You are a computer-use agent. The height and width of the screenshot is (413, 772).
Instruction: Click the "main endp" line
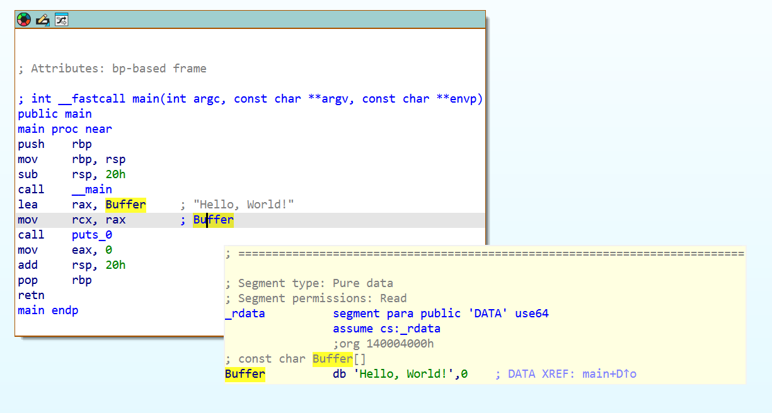click(48, 310)
